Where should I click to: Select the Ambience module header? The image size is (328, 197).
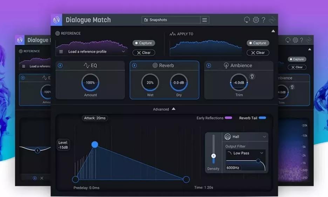(x=239, y=65)
